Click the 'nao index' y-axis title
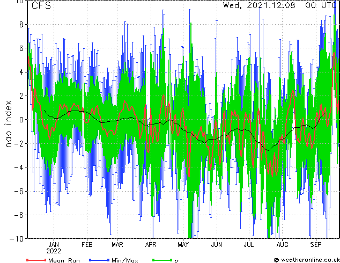The width and height of the screenshot is (340, 263). pos(8,124)
